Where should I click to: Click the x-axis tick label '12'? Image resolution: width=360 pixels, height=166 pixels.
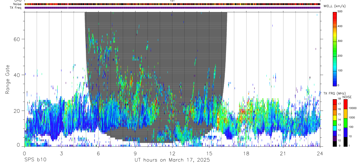[x=172, y=153]
